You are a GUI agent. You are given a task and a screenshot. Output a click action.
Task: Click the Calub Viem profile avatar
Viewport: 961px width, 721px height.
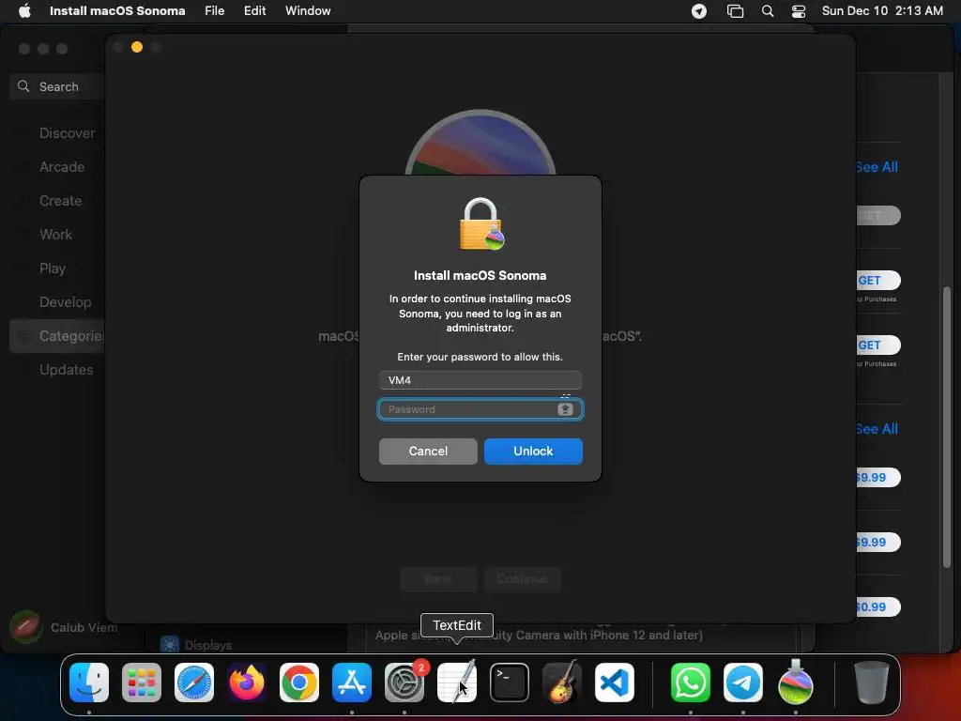click(x=25, y=626)
